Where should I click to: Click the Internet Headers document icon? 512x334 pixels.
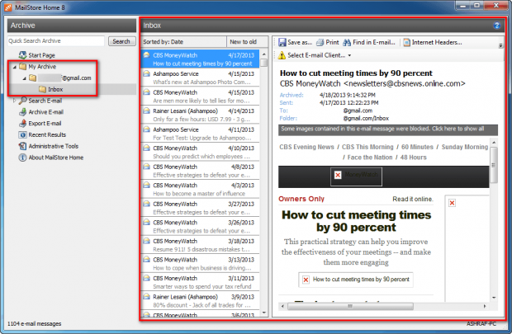point(406,42)
